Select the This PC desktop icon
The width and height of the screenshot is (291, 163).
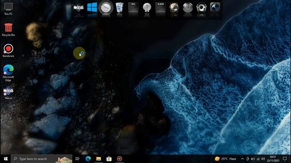8,9
